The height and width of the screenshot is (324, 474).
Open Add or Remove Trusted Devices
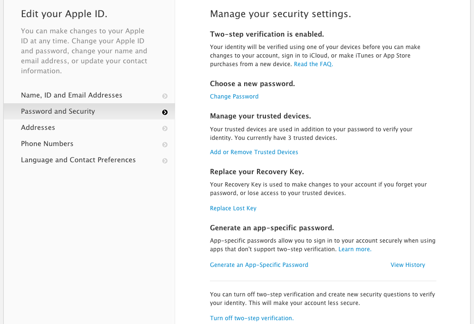click(x=254, y=152)
